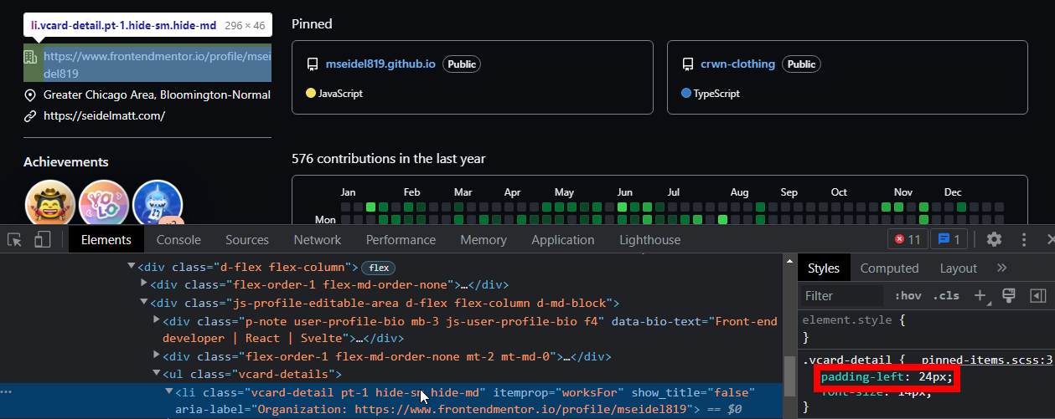This screenshot has width=1055, height=419.
Task: Toggle .cls element classes panel
Action: coord(946,295)
